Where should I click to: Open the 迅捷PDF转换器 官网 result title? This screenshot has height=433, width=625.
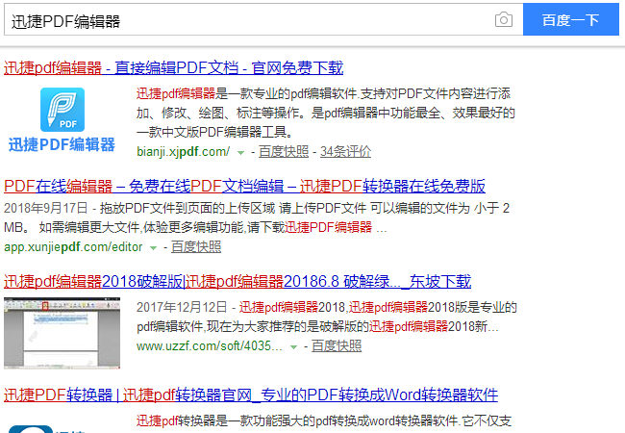tap(251, 395)
